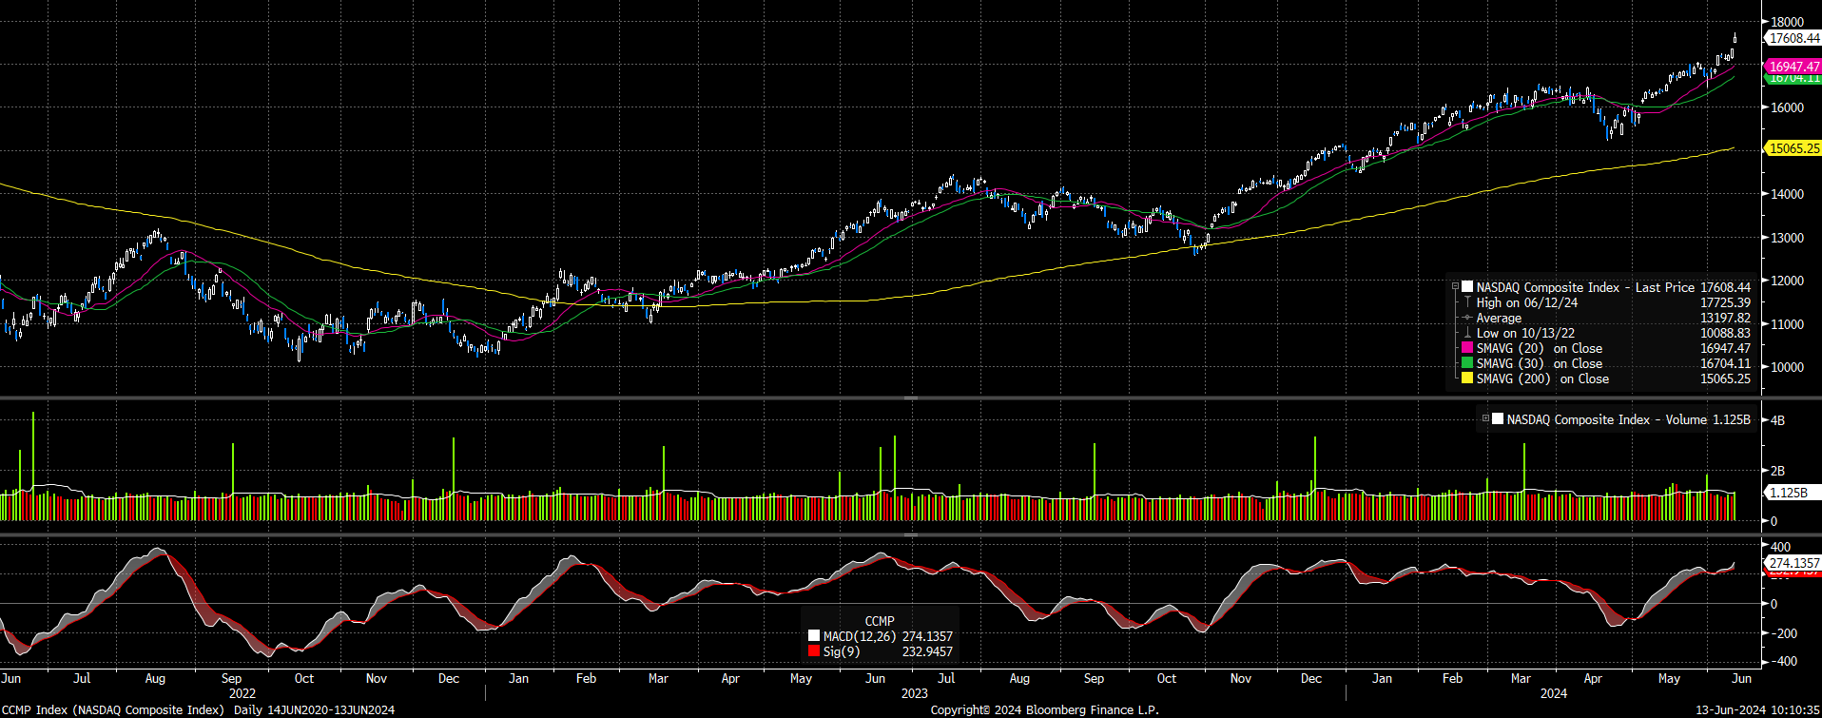Image resolution: width=1822 pixels, height=718 pixels.
Task: Select the 'SMAVG (20) on Close' label
Action: (x=1540, y=348)
